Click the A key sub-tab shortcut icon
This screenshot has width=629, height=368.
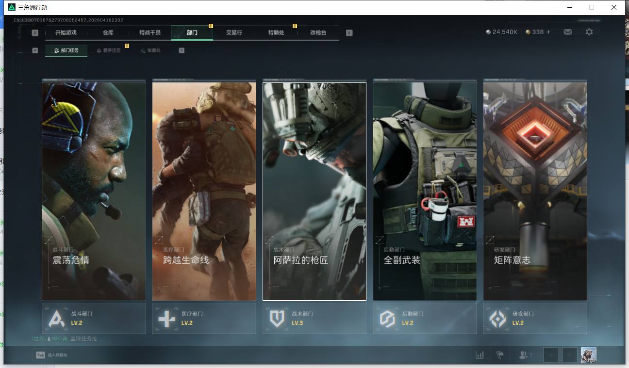pyautogui.click(x=35, y=50)
